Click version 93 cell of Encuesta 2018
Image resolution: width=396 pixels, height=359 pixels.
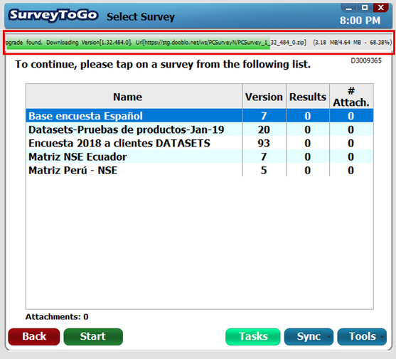click(264, 143)
